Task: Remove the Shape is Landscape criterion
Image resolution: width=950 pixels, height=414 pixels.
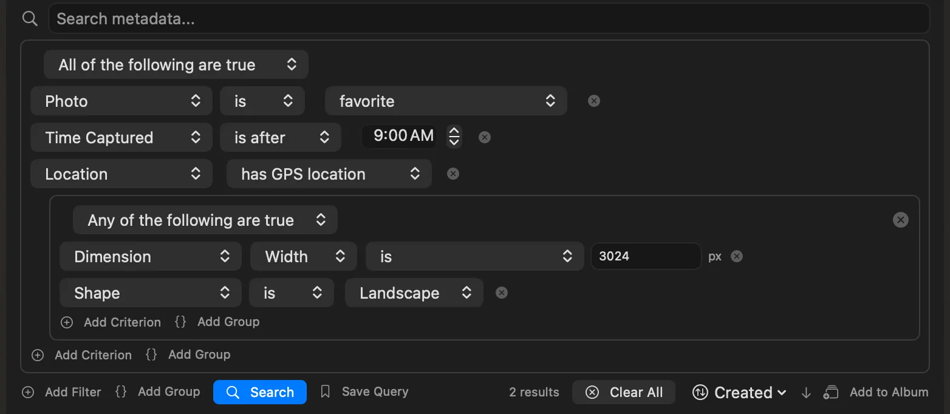Action: (502, 293)
